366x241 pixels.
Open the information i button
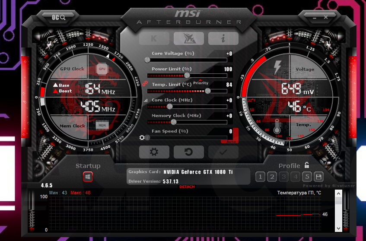click(223, 38)
